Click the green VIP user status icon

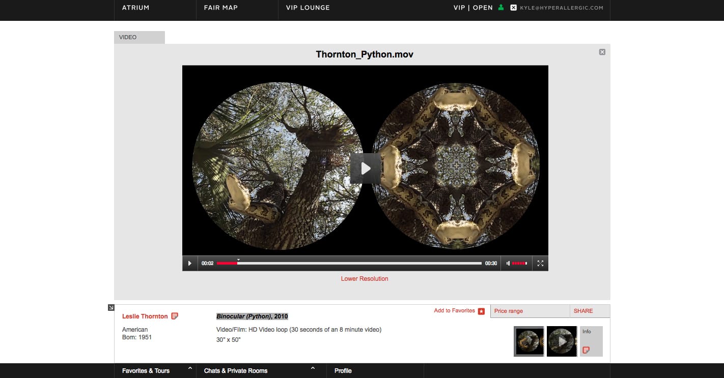(501, 8)
